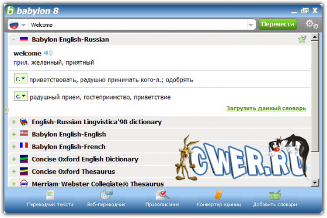Click the Concise Oxford Thesaurus icon
327x218 pixels.
(24, 171)
